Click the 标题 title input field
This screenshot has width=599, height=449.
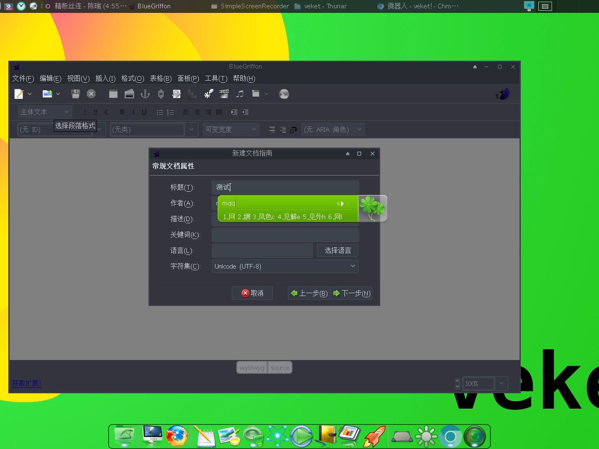pos(285,187)
